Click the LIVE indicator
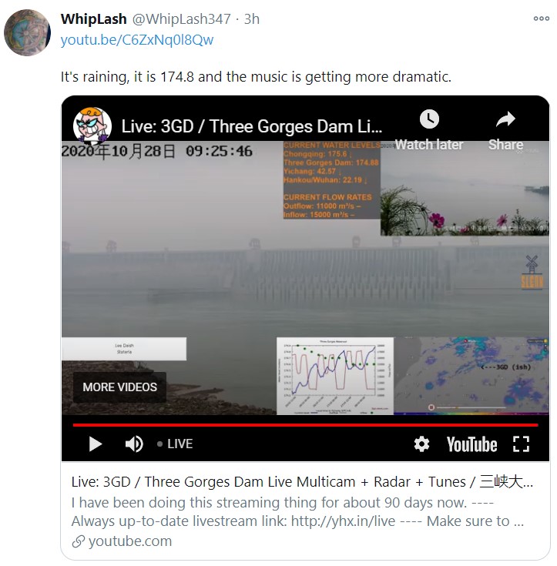 tap(175, 444)
